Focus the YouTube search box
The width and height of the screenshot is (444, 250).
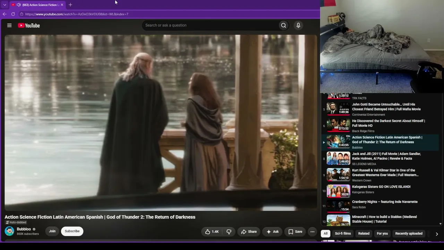click(x=210, y=25)
